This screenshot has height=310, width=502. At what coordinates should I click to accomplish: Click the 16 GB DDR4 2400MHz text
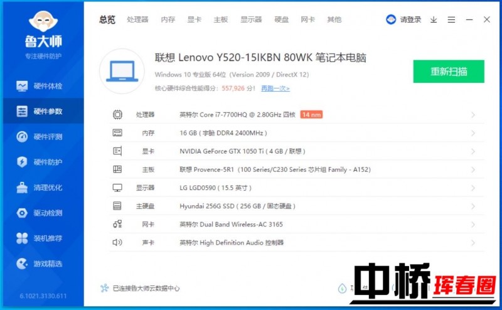point(223,133)
